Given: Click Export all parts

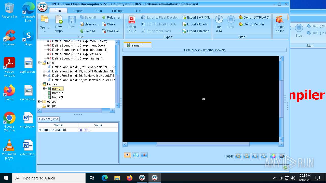Looking at the screenshot, I should tap(195, 24).
